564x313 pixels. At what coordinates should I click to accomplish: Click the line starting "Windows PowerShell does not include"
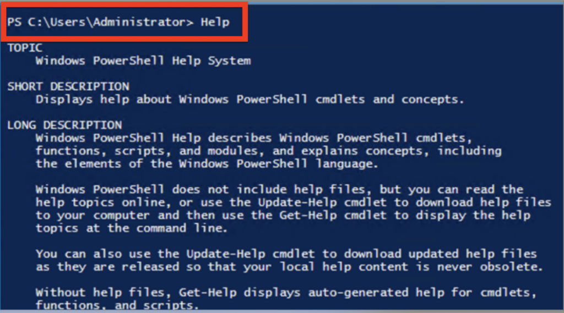279,189
